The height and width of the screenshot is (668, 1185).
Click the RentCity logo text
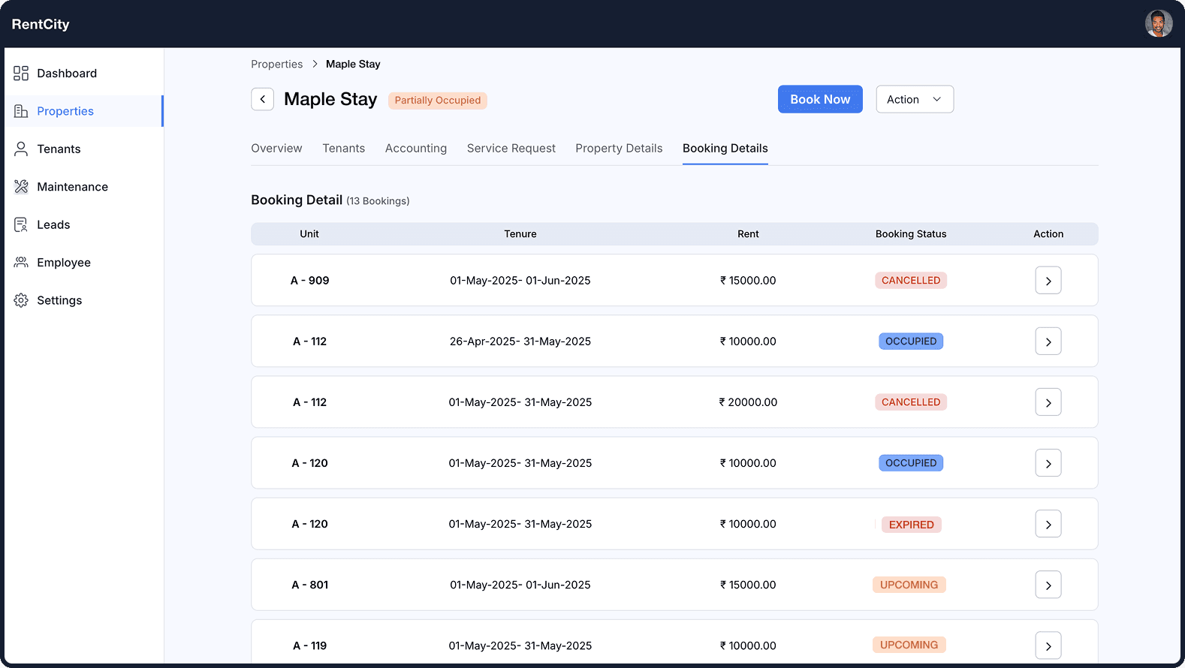click(x=41, y=24)
